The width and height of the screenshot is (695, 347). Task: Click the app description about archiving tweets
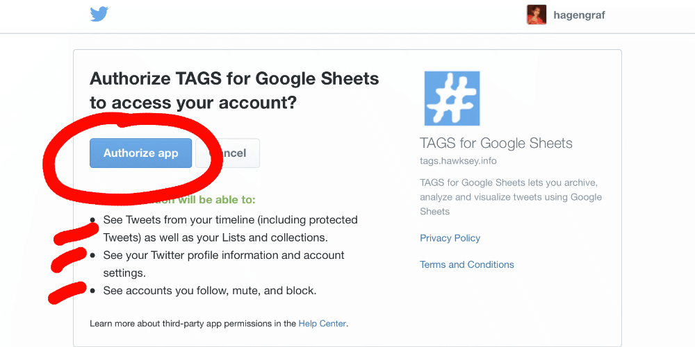(x=511, y=197)
